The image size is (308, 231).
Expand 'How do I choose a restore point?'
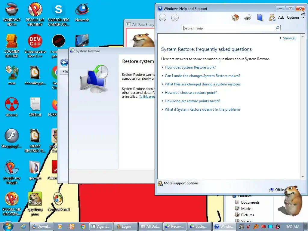click(191, 93)
